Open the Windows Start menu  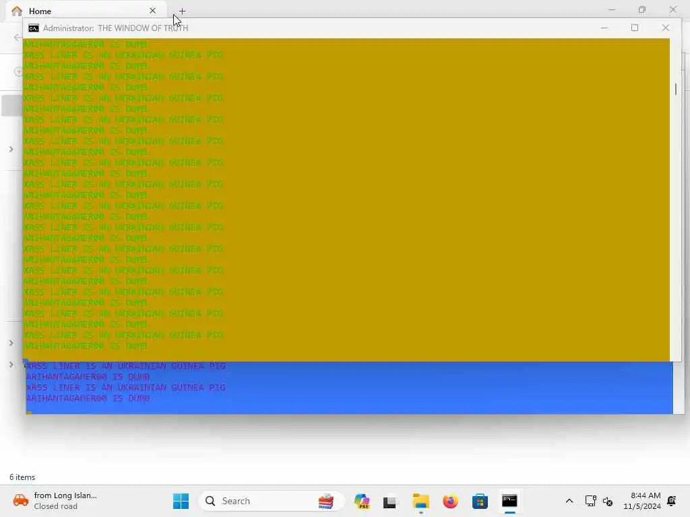pyautogui.click(x=181, y=501)
